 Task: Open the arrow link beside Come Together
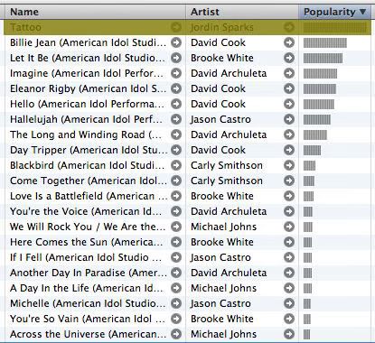176,181
